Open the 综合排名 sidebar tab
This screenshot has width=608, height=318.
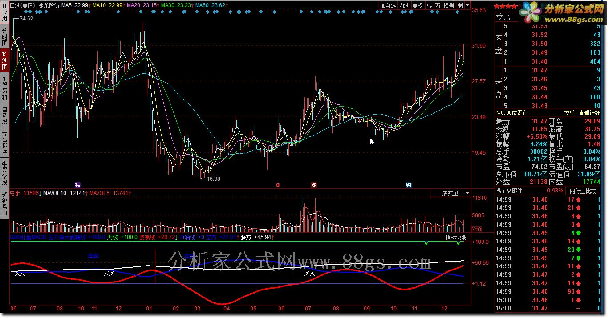[4, 141]
